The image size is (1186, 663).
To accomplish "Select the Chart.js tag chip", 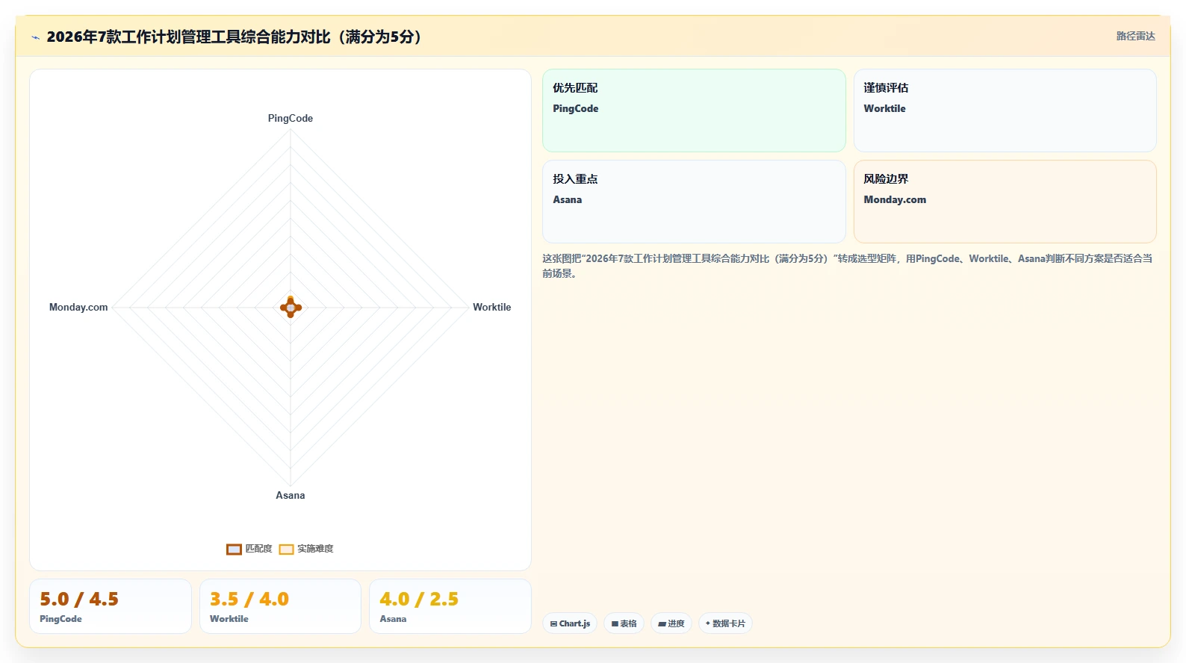I will (x=570, y=623).
